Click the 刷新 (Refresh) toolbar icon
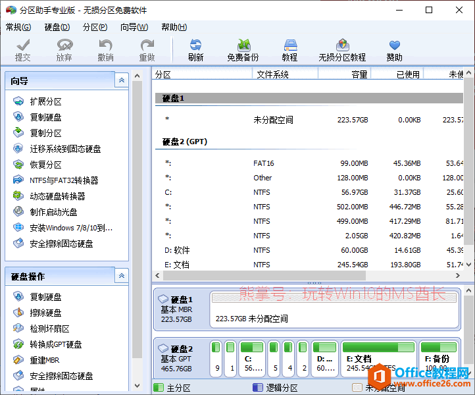Screen dimensions: 475x395 (x=195, y=49)
